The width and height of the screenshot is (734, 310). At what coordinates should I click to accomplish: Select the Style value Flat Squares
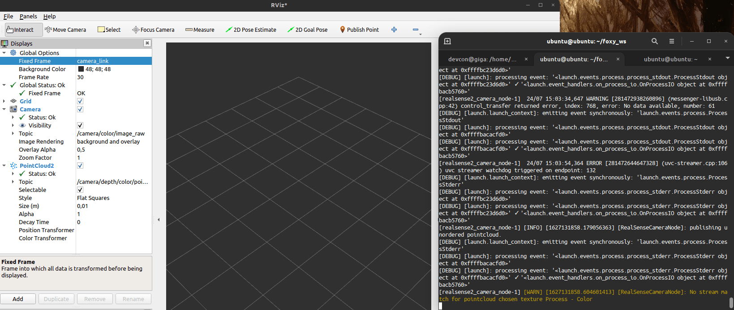(x=114, y=198)
